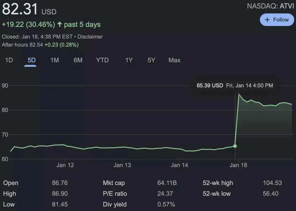Choose the 1Y range tab
The height and width of the screenshot is (211, 296).
(x=129, y=60)
